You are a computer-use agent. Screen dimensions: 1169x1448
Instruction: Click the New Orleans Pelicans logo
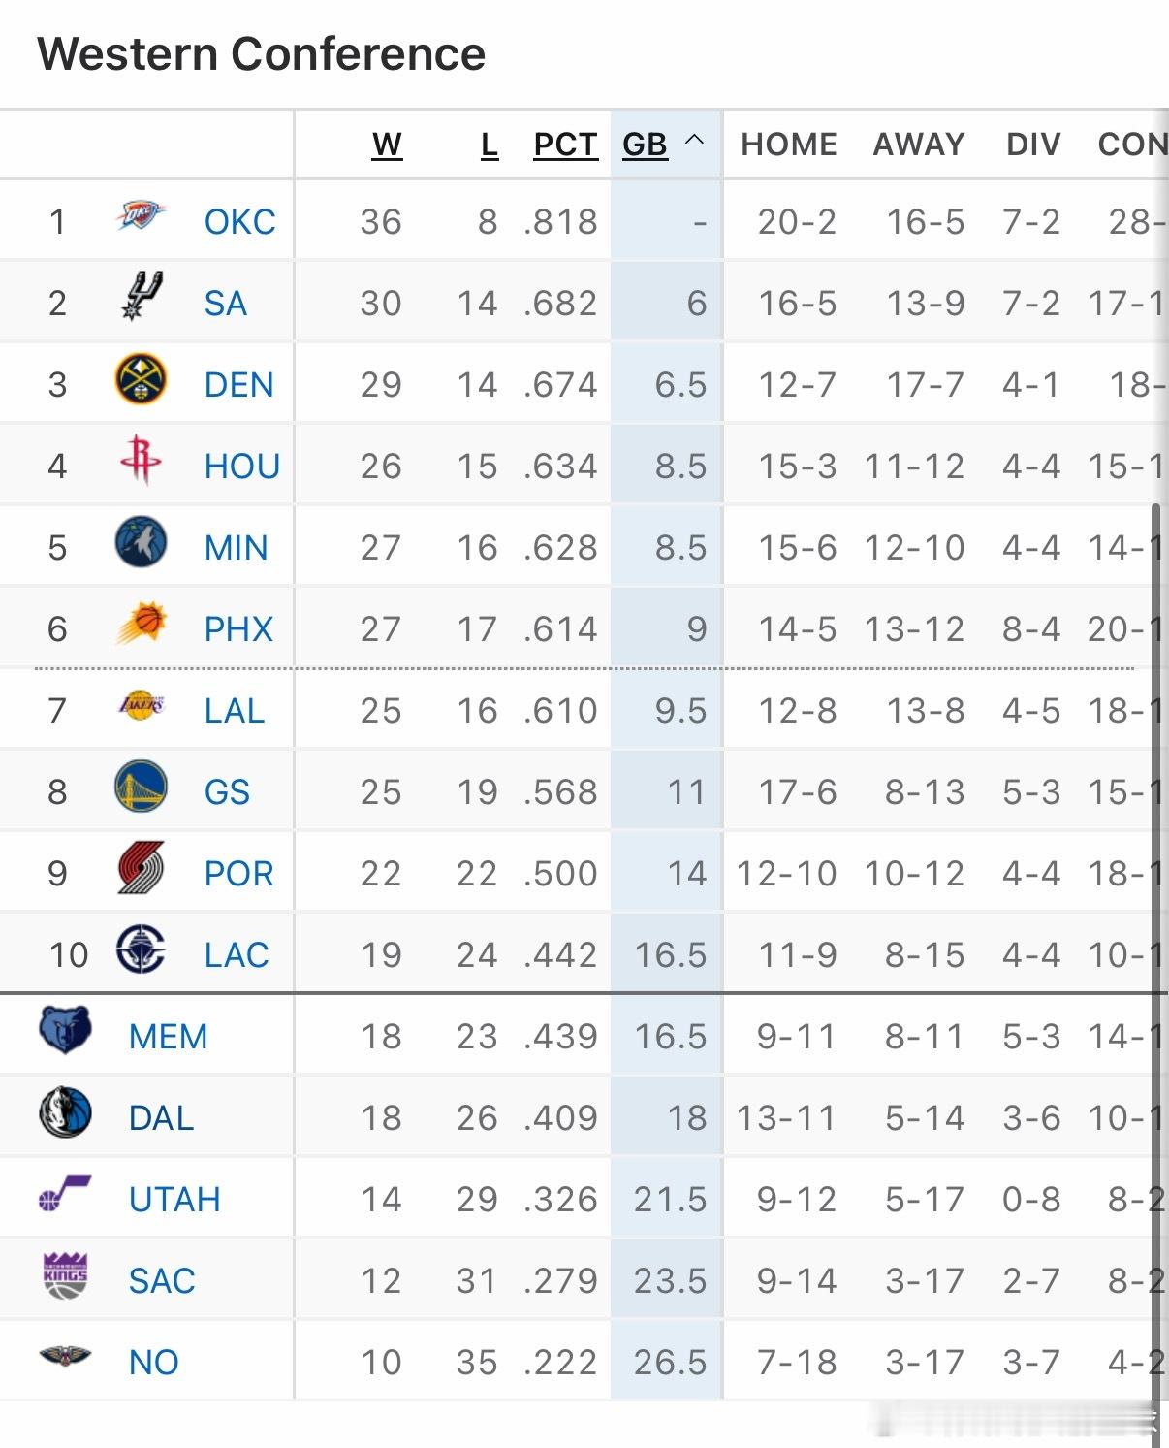click(x=65, y=1357)
